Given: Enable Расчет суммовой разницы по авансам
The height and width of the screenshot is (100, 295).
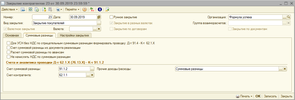Looking at the screenshot, I should [x=8, y=52].
